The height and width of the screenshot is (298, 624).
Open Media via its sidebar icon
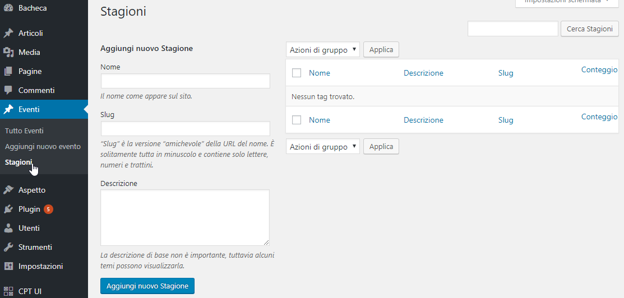click(x=8, y=52)
